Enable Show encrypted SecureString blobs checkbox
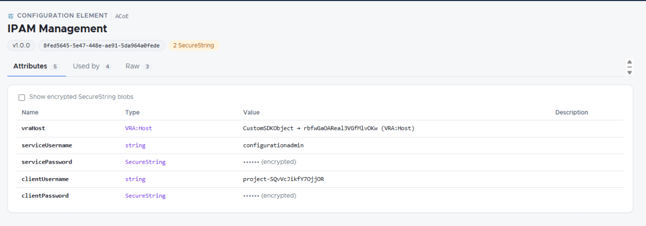 pos(22,97)
